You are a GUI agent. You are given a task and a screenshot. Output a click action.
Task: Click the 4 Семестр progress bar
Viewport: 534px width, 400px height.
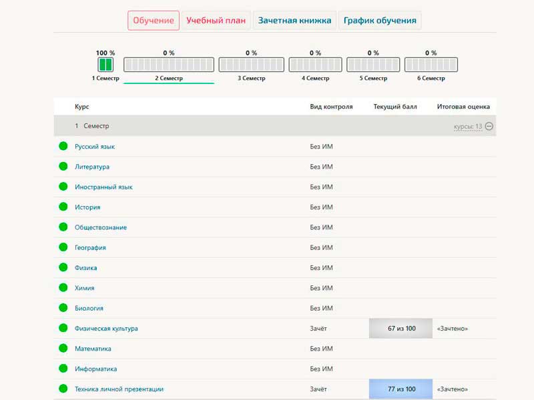click(x=315, y=65)
